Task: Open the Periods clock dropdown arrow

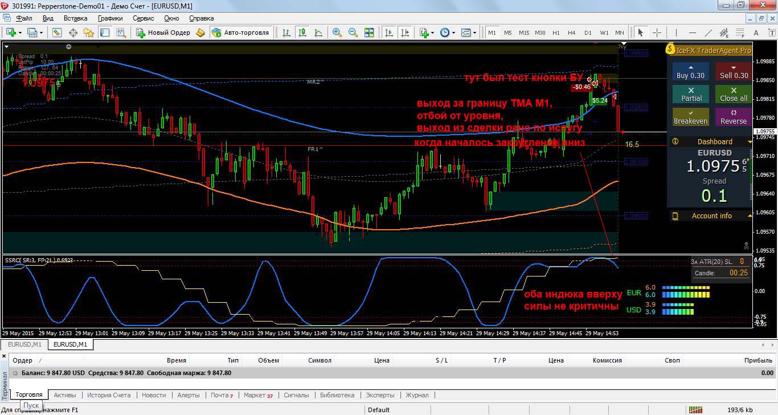Action: [453, 32]
